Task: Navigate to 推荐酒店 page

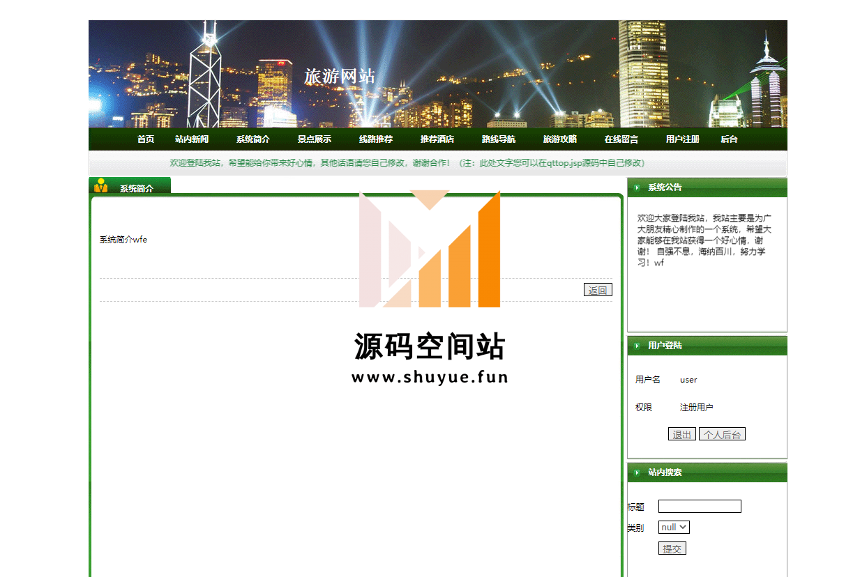Action: pos(437,139)
